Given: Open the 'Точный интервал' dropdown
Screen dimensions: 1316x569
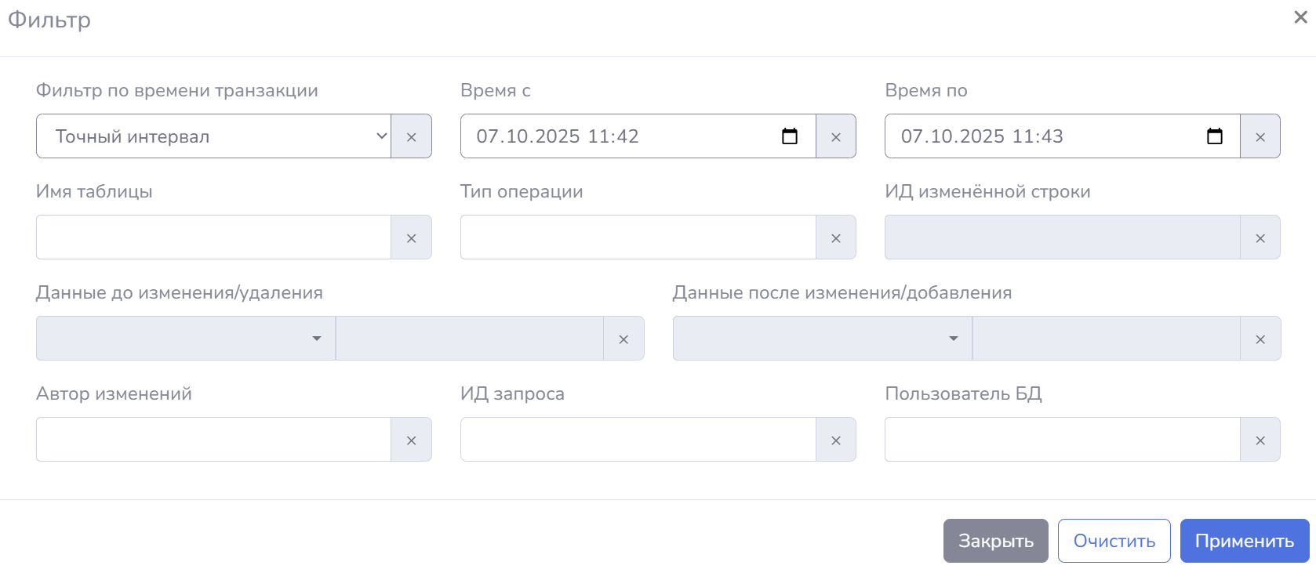Looking at the screenshot, I should pos(213,136).
